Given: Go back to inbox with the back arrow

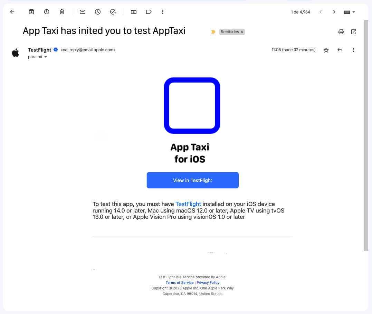Looking at the screenshot, I should 12,12.
